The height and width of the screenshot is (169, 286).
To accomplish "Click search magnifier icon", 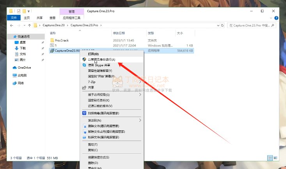I will pos(273,25).
